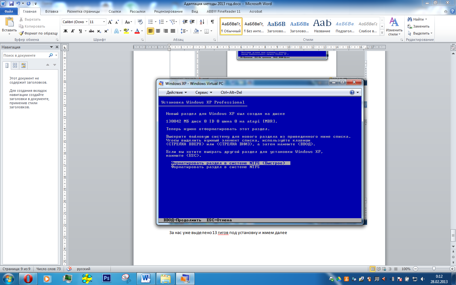Open the Файл tab
456x285 pixels.
(x=9, y=11)
